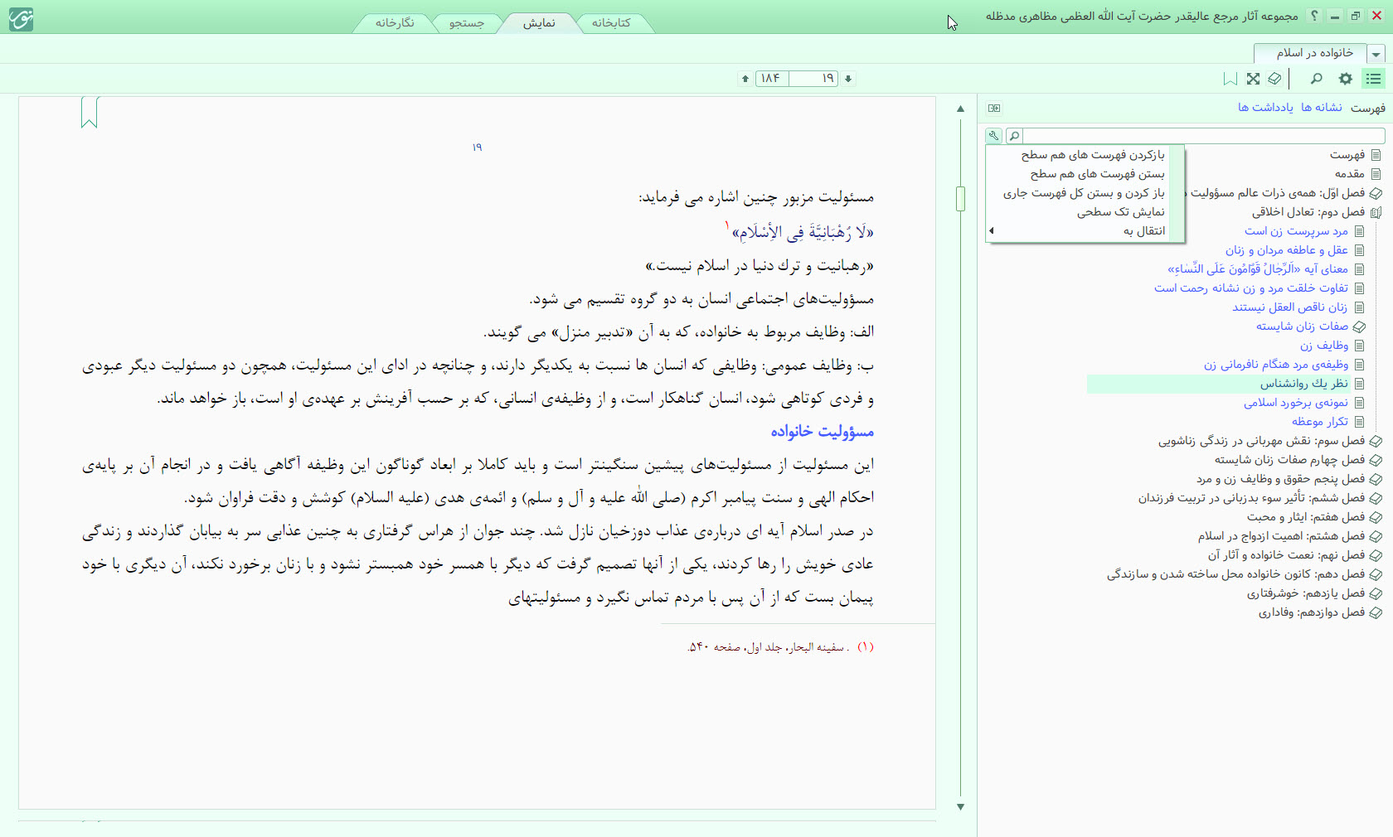
Task: Click the bookmark ribbon on the page corner
Action: [90, 112]
